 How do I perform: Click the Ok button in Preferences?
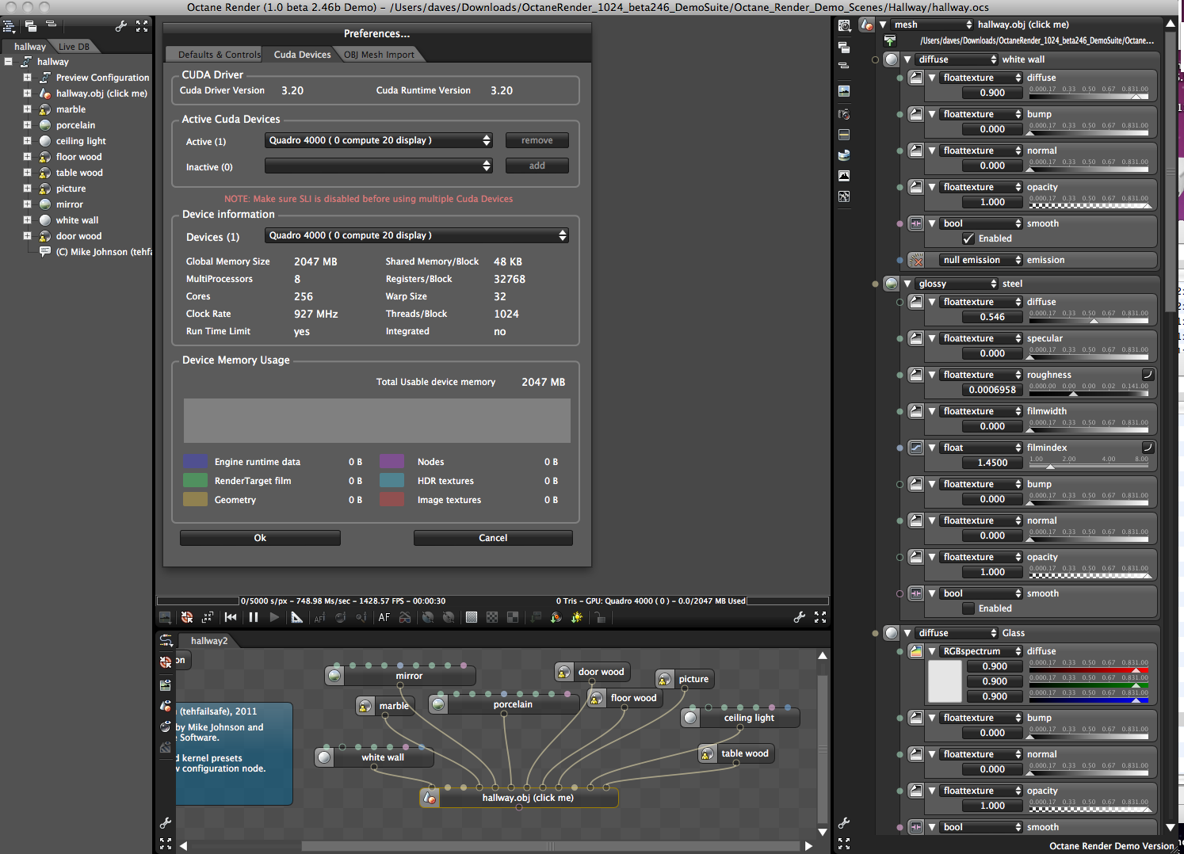pos(260,538)
